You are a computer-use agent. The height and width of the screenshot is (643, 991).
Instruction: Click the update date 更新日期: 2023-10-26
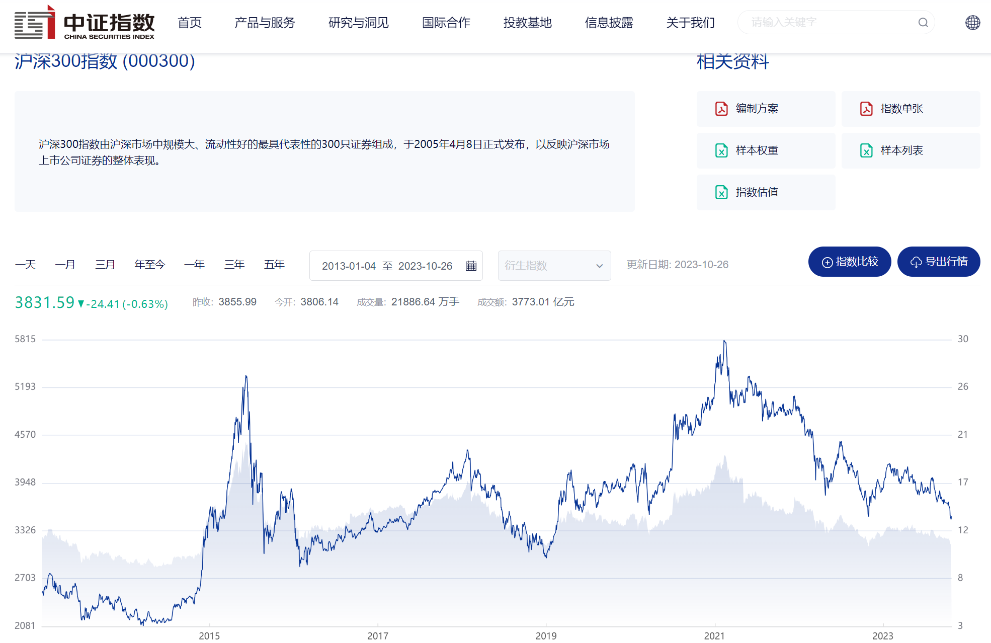tap(677, 265)
